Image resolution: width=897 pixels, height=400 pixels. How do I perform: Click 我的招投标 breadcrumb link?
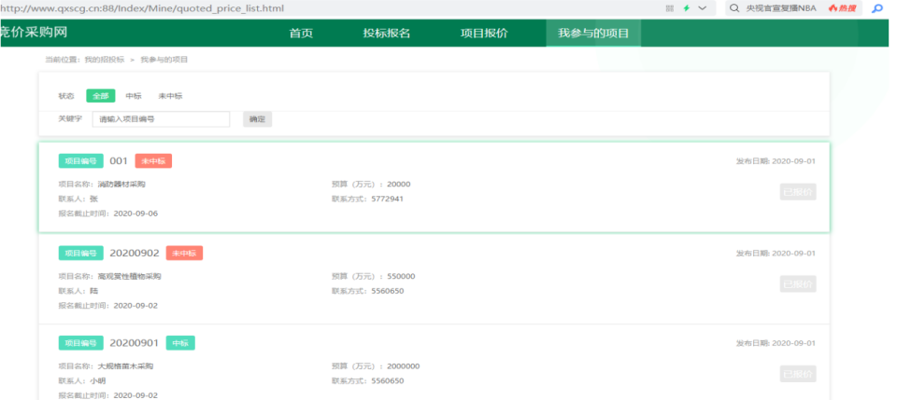point(105,60)
